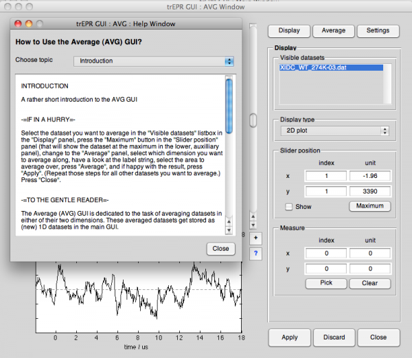Open the Display type dropdown showing 2D plot
Screen dimensions: 412x358
pyautogui.click(x=335, y=131)
